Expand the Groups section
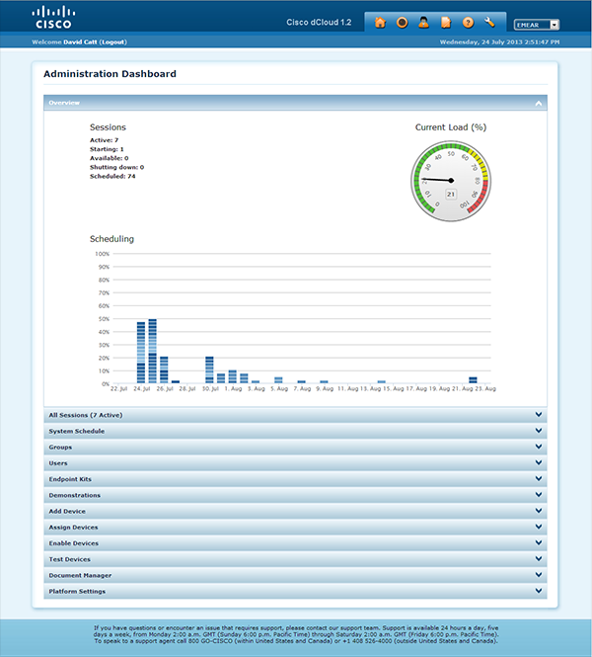 pos(295,448)
